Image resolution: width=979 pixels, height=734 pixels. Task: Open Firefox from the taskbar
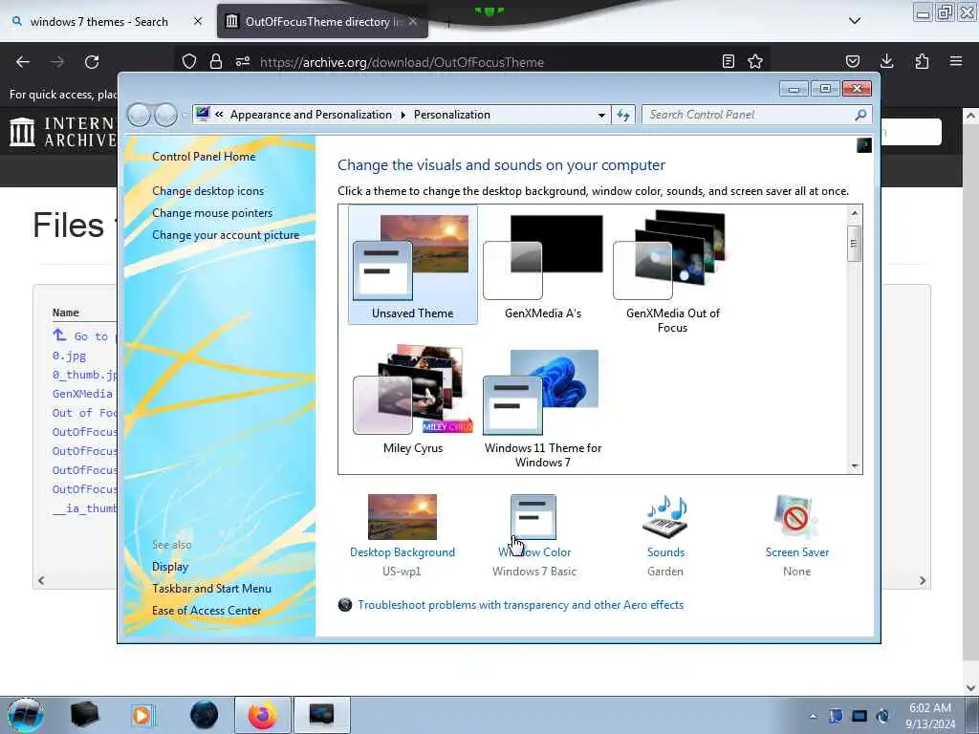coord(262,715)
